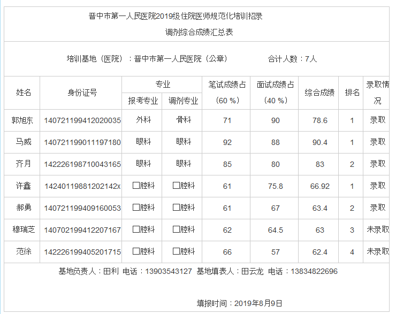Image resolution: width=396 pixels, height=314 pixels.
Task: Select the name cell 穆瑞芝
Action: (24, 230)
